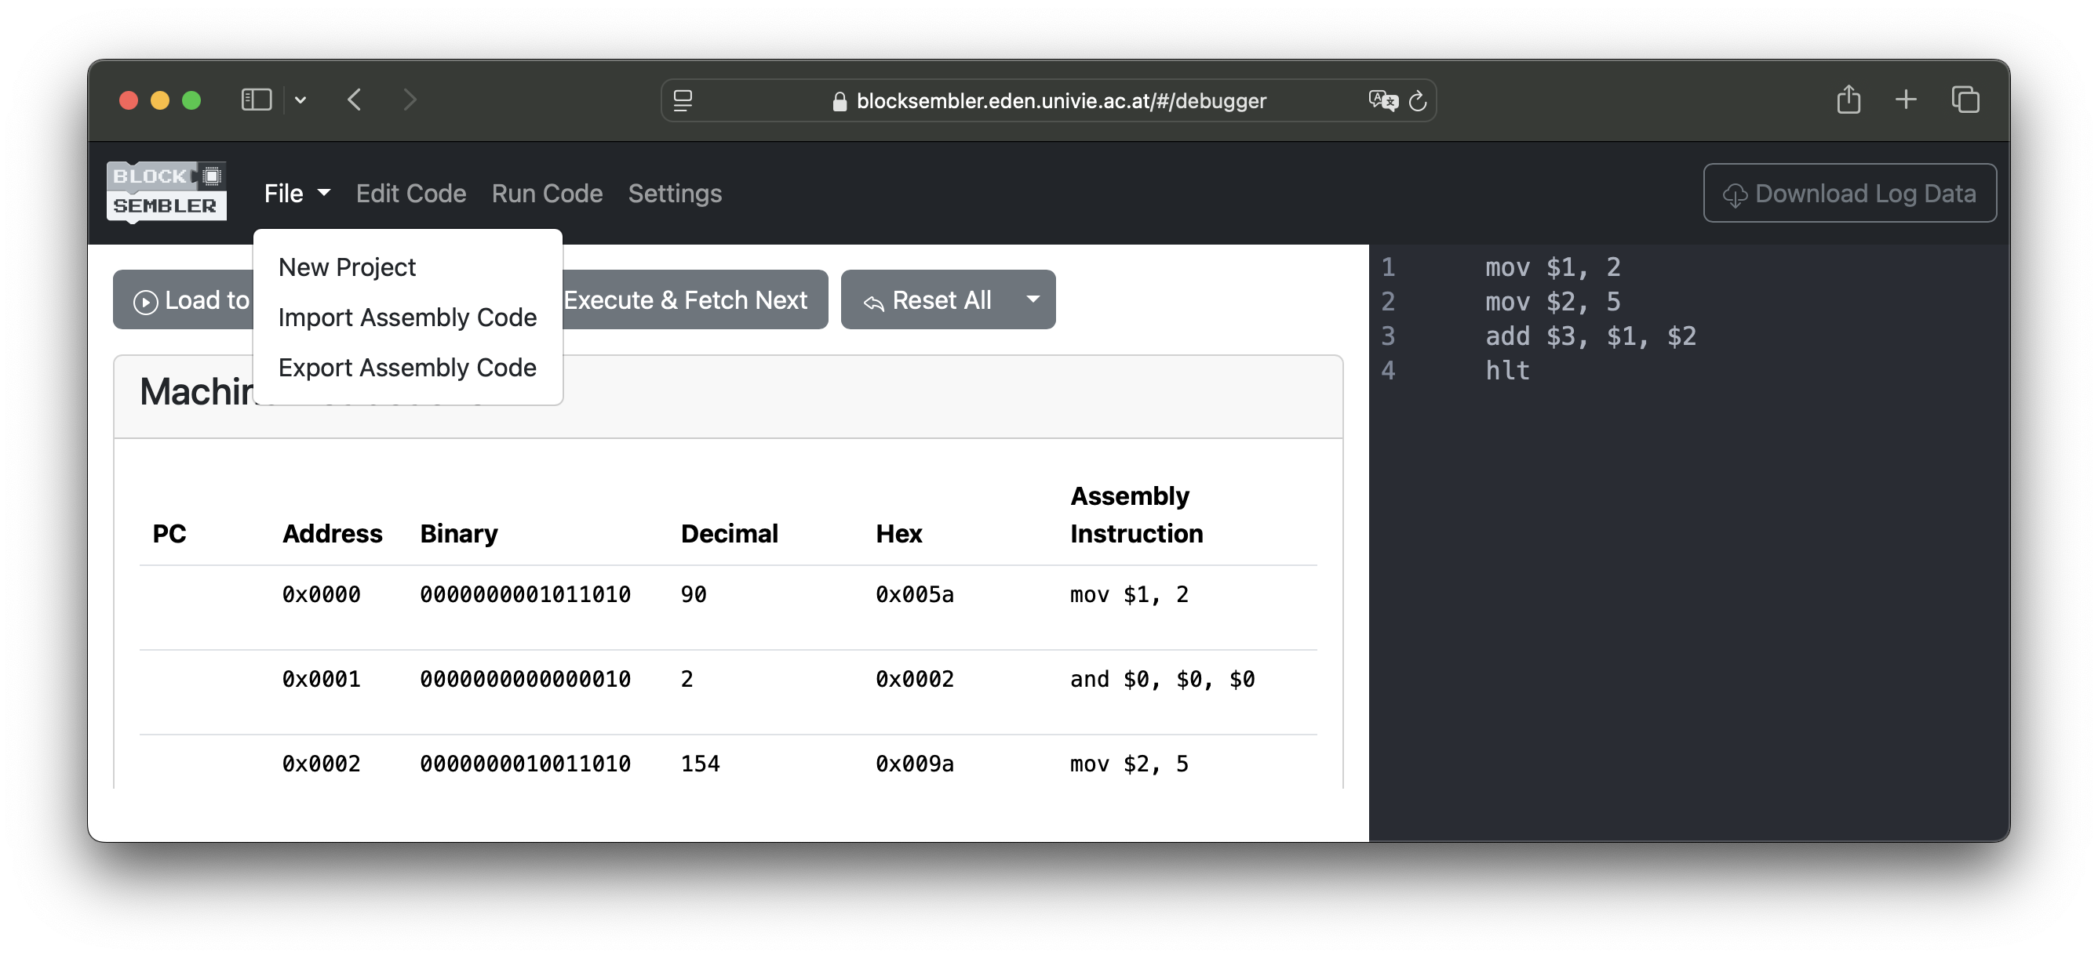2098x958 pixels.
Task: Click the Share icon in Safari toolbar
Action: coord(1848,100)
